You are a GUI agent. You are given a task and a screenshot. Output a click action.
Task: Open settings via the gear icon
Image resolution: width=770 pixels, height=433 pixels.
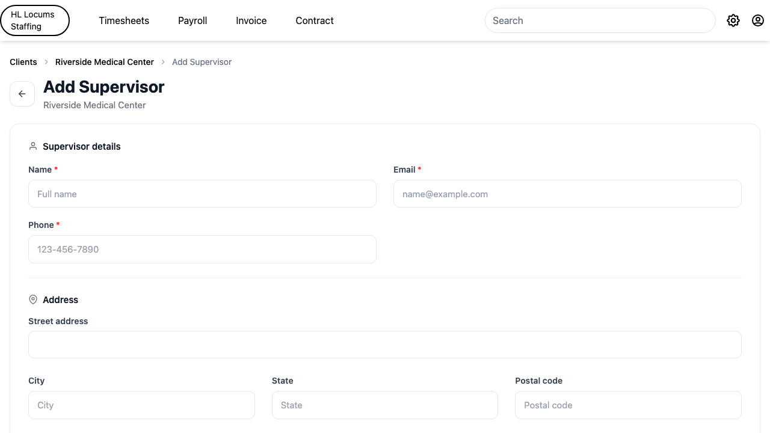pos(733,20)
